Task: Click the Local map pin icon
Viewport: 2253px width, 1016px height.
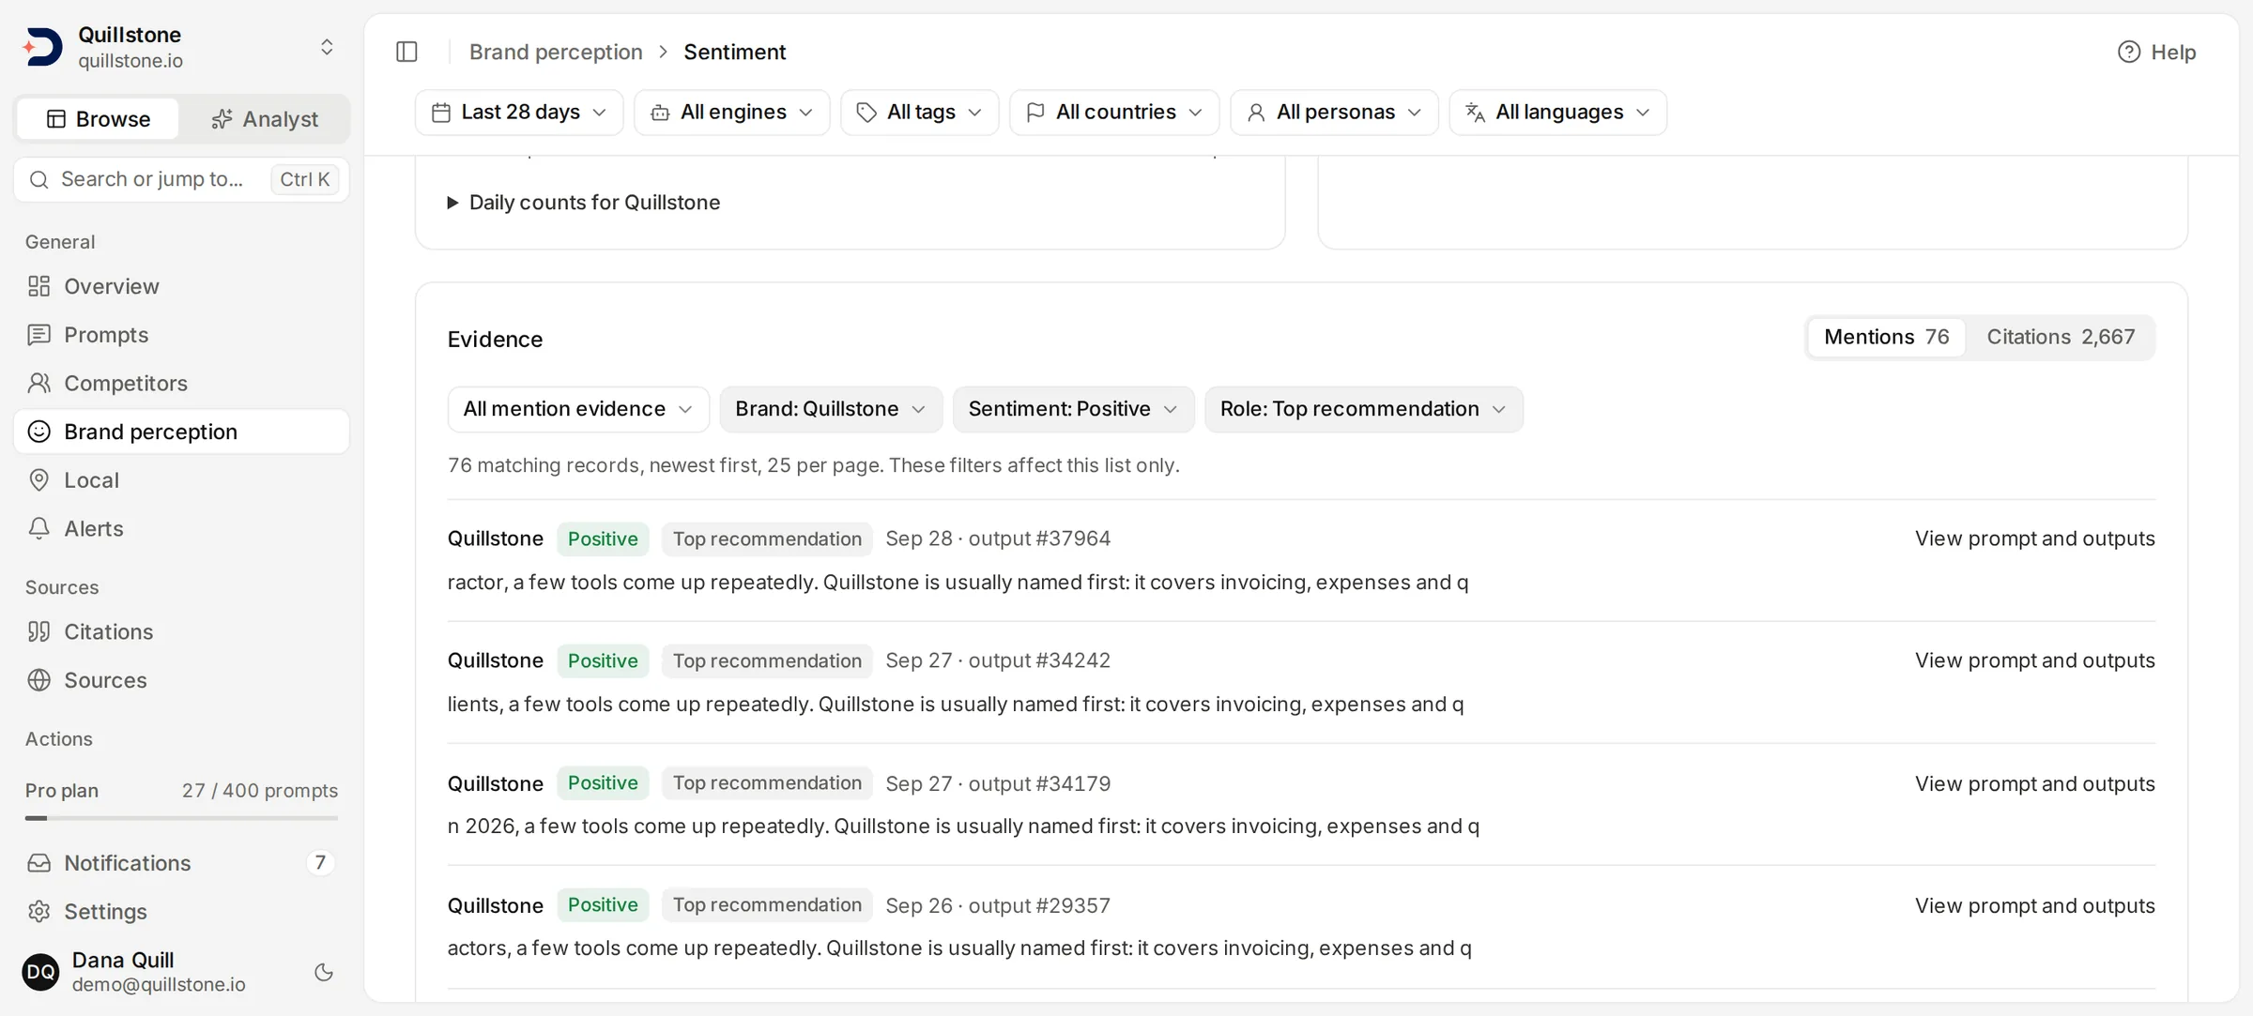Action: pyautogui.click(x=38, y=480)
